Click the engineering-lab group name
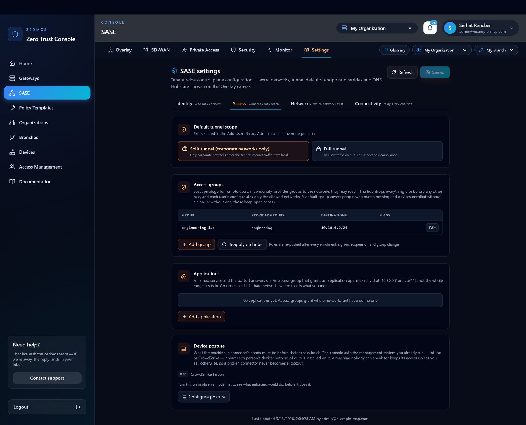 [x=198, y=228]
